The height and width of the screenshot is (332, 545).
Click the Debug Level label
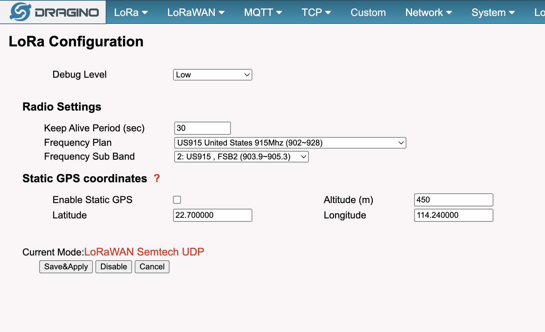click(79, 74)
